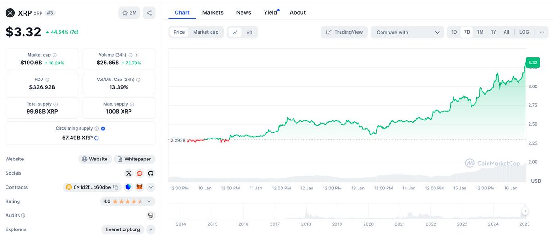Open the Yield tab

point(271,12)
